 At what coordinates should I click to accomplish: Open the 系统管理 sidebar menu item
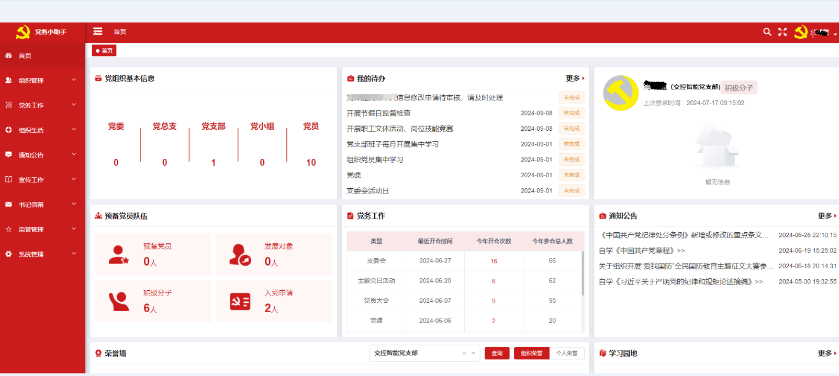point(42,254)
